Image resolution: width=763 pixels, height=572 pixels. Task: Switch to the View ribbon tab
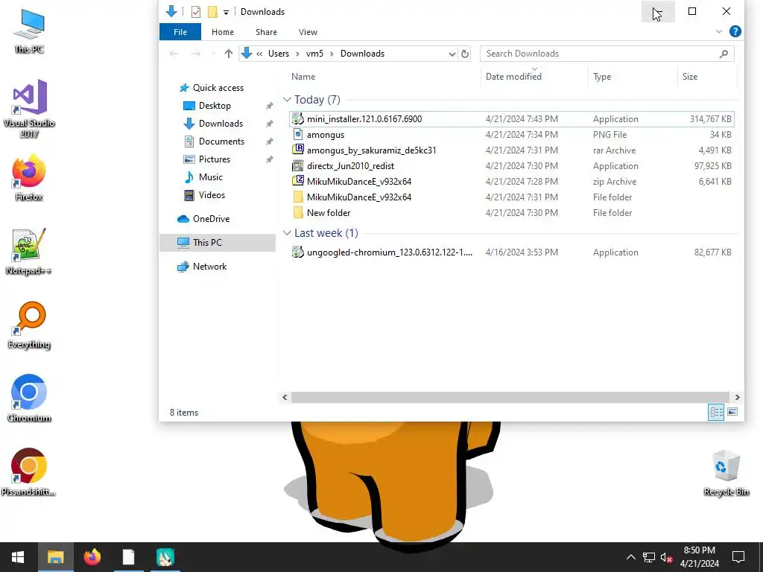click(x=308, y=32)
